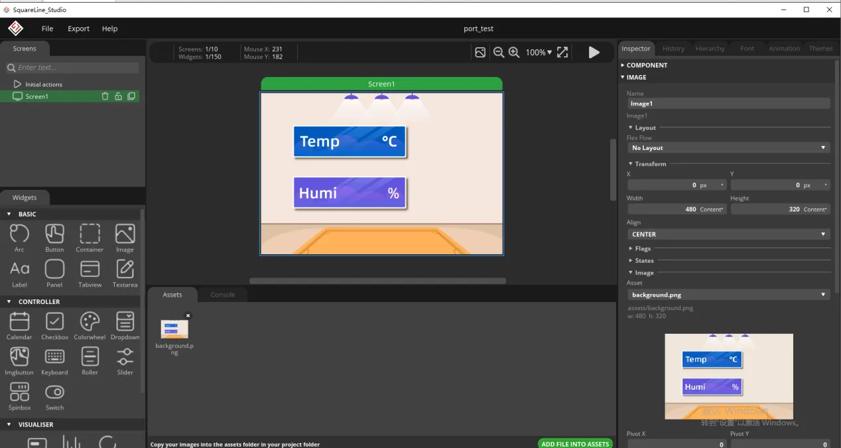This screenshot has height=448, width=841.
Task: Open the Export menu
Action: (x=78, y=29)
